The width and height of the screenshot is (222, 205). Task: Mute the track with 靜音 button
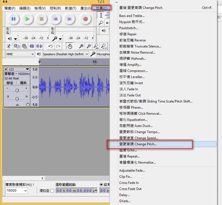10,83
